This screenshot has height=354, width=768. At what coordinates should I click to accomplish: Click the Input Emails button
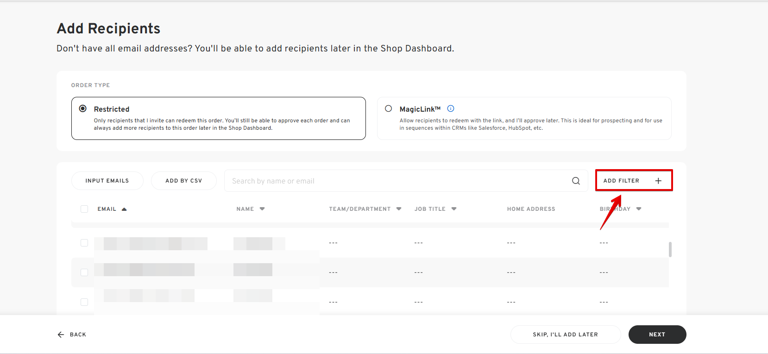[x=107, y=181]
